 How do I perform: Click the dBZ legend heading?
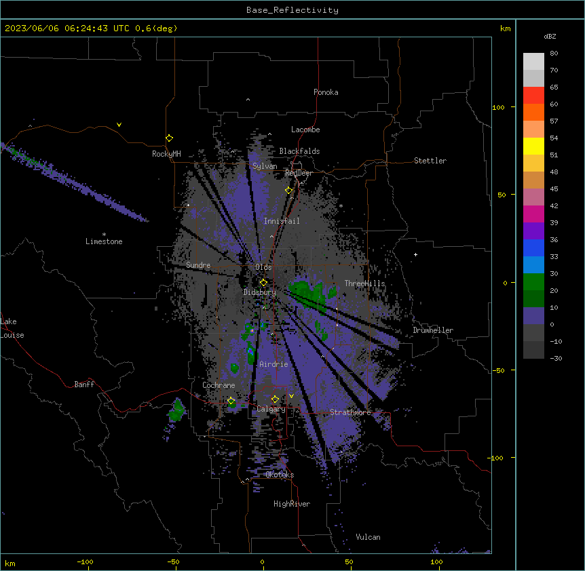[550, 36]
